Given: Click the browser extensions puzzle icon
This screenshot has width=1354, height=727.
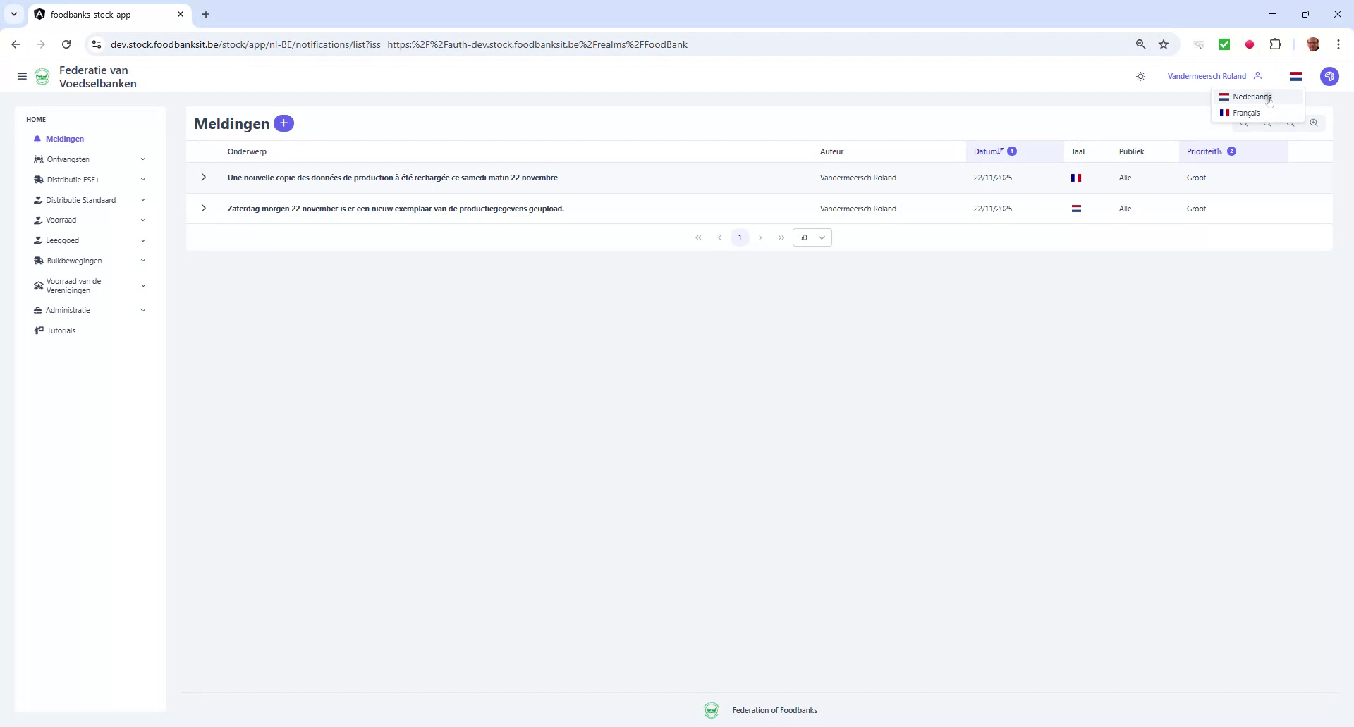Looking at the screenshot, I should (1276, 44).
